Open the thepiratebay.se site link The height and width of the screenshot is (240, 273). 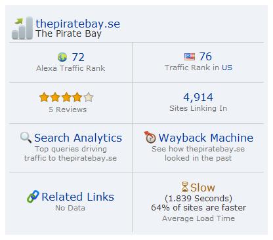(78, 24)
